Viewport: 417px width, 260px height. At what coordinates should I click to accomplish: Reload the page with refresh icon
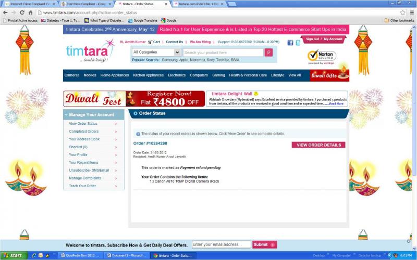tap(22, 12)
